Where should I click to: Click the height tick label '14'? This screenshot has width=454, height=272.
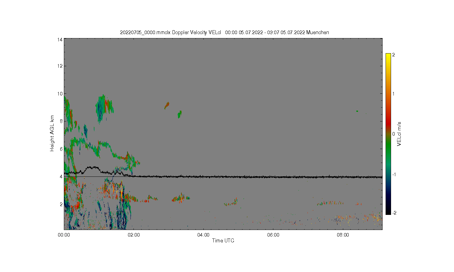coord(60,40)
